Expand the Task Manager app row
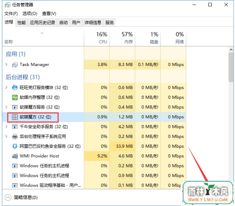Viewport: 235px width, 206px height. coord(6,64)
